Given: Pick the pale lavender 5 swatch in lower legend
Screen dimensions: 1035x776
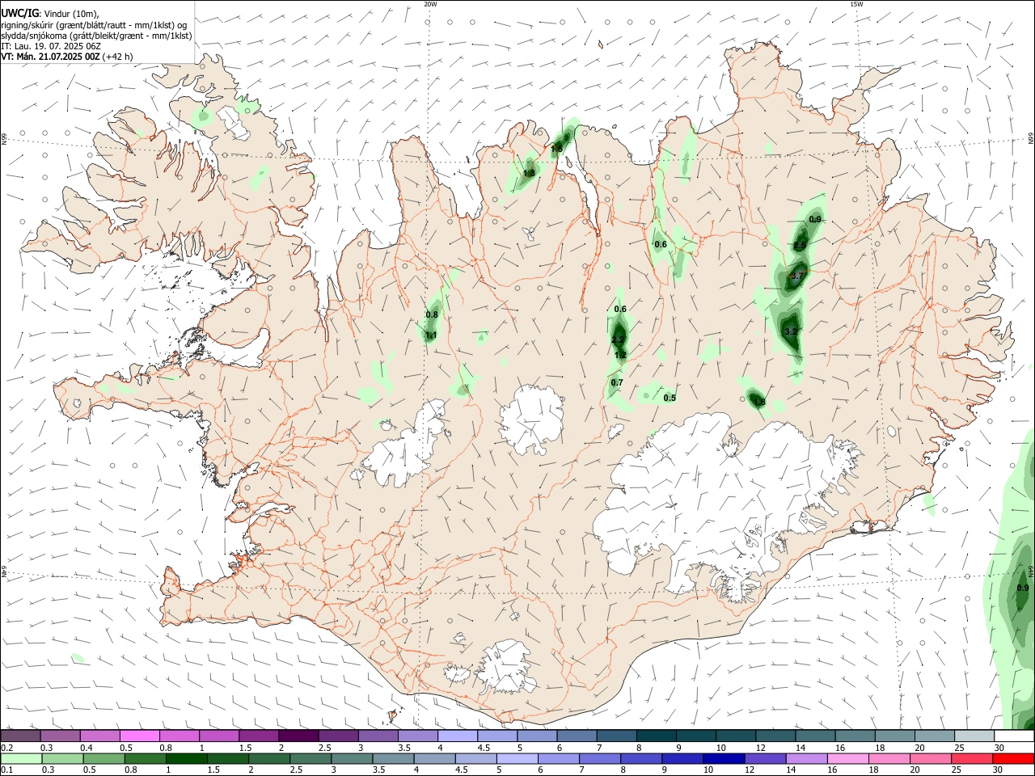Looking at the screenshot, I should click(517, 758).
